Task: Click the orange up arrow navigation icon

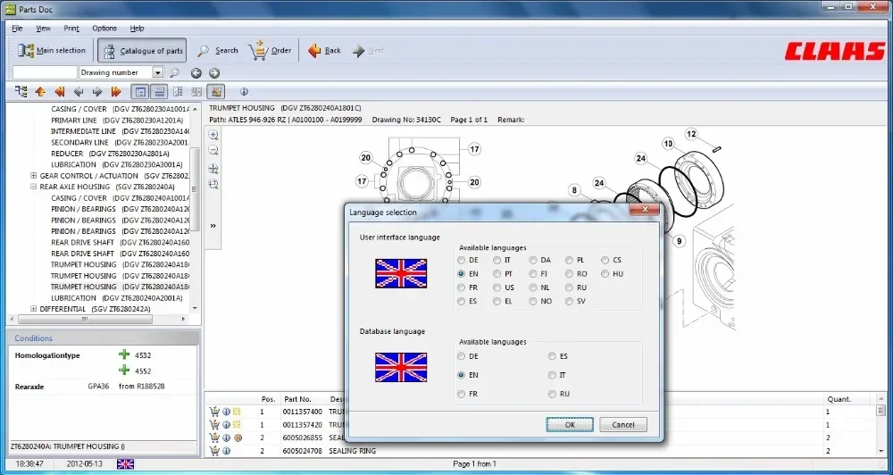Action: (40, 91)
